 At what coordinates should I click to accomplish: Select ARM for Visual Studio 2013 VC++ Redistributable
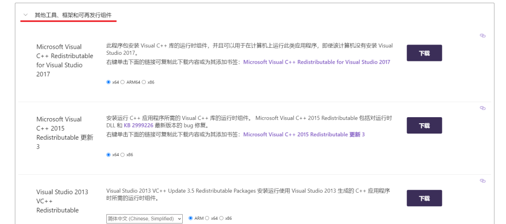point(191,218)
